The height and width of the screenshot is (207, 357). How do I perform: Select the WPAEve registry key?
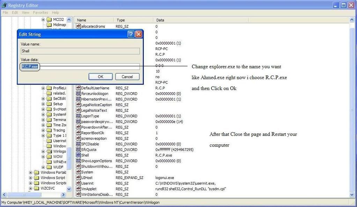point(60,162)
